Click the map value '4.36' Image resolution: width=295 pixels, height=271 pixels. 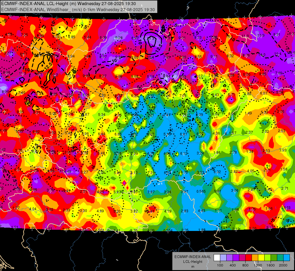coord(216,133)
